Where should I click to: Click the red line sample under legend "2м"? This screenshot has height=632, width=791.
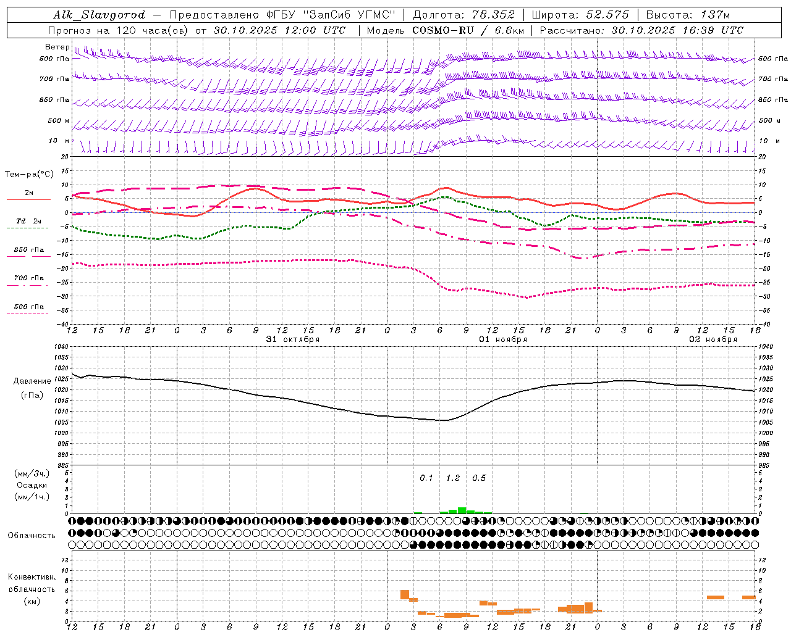[28, 200]
